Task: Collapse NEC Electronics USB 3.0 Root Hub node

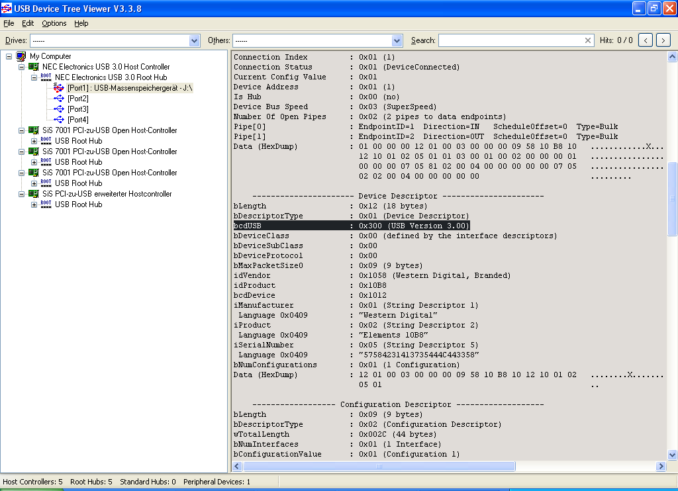Action: [34, 78]
